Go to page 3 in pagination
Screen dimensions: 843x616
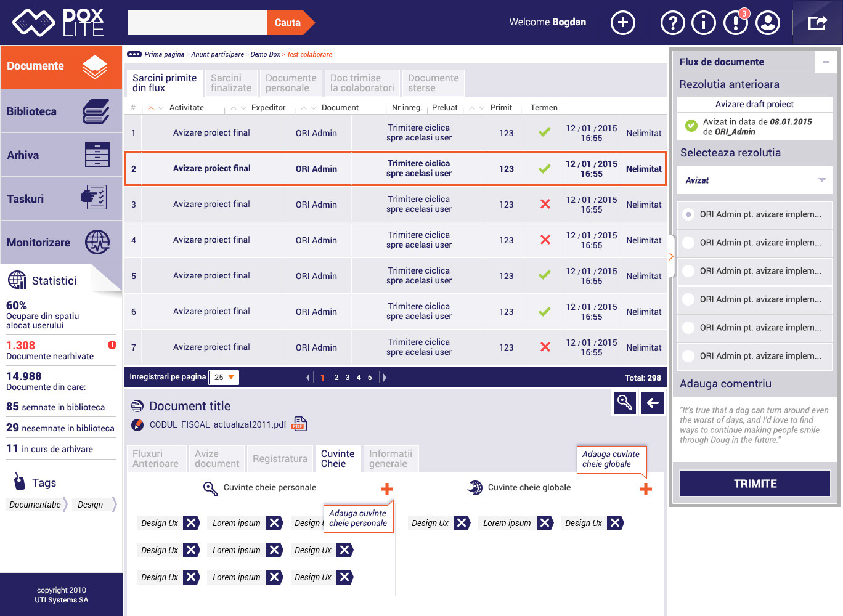pyautogui.click(x=348, y=378)
